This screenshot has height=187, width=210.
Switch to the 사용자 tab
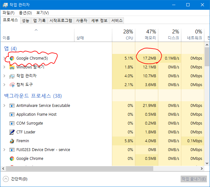point(82,20)
